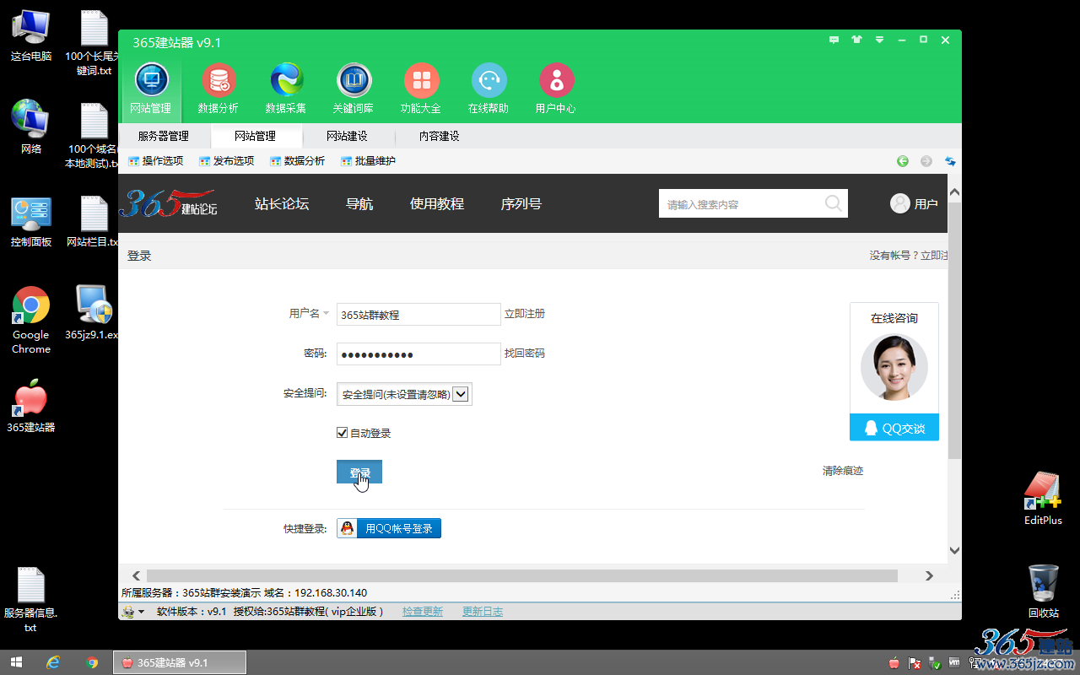Click 用QQ帐号登录 button
Image resolution: width=1080 pixels, height=675 pixels.
coord(389,528)
